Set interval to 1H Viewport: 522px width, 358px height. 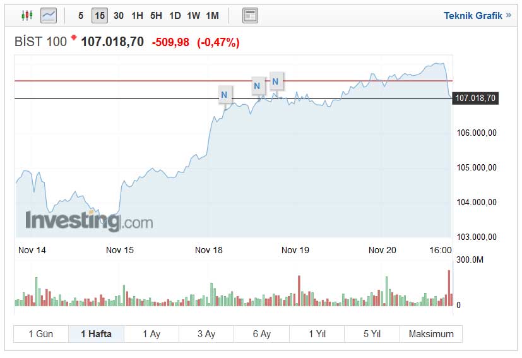[x=137, y=16]
